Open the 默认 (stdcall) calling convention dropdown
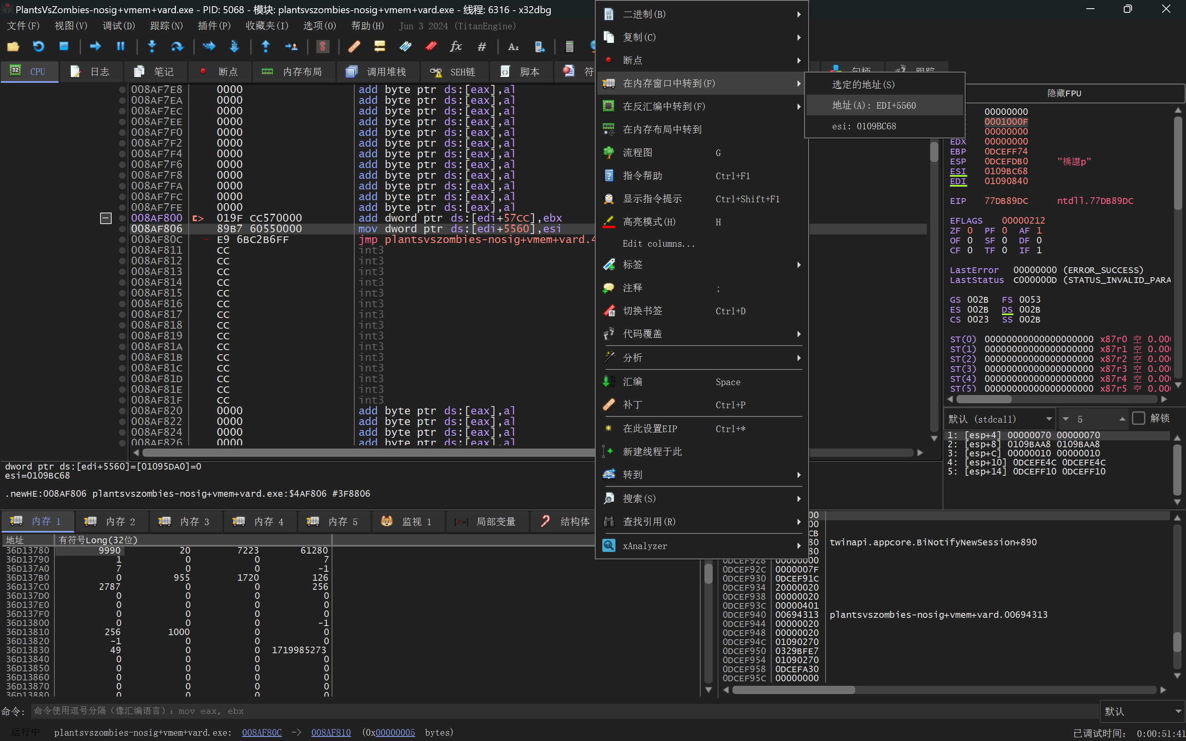1186x741 pixels. [x=1000, y=419]
